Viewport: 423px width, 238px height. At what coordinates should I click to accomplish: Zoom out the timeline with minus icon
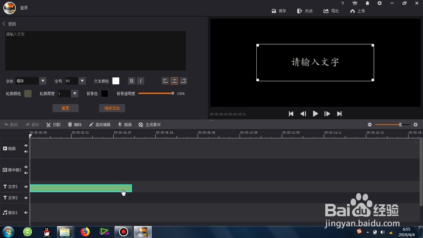(370, 125)
